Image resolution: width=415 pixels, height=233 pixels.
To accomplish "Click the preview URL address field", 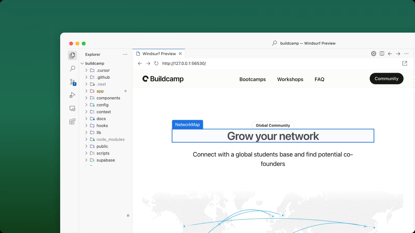I will (x=184, y=63).
